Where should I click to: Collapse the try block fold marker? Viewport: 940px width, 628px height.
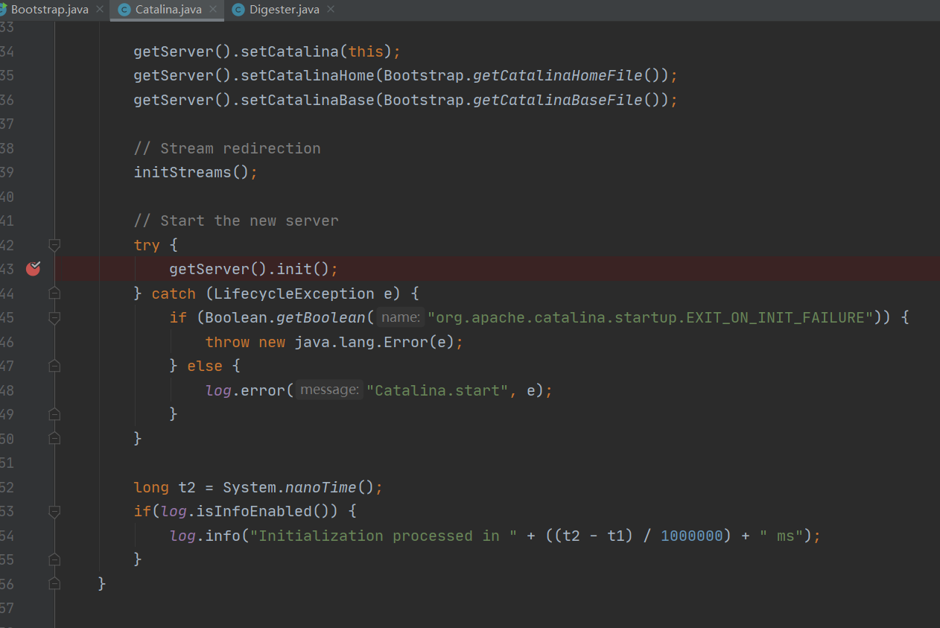54,245
